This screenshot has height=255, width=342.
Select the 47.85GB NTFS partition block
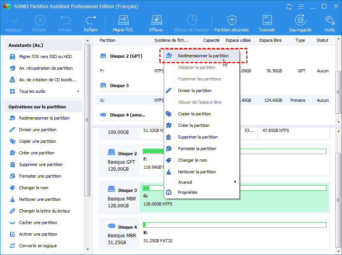(294, 132)
